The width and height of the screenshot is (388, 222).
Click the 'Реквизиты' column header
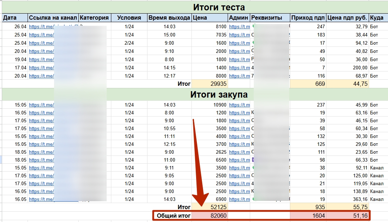[270, 18]
